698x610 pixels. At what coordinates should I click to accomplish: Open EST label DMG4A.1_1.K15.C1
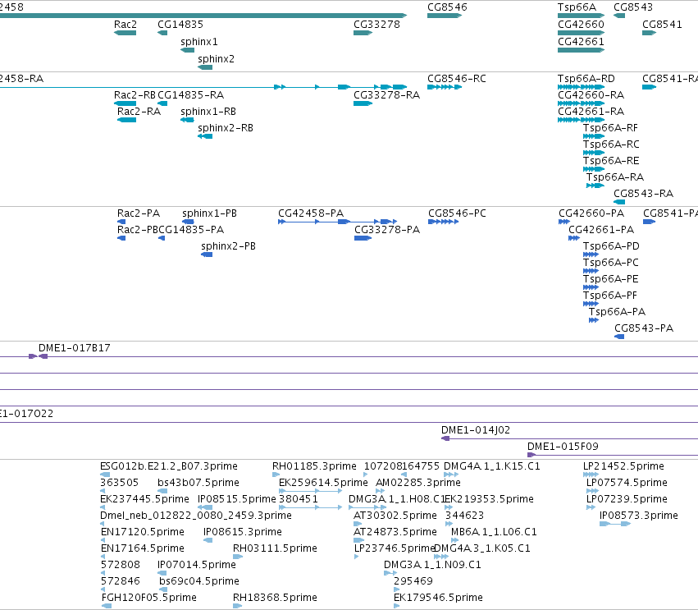coord(492,466)
